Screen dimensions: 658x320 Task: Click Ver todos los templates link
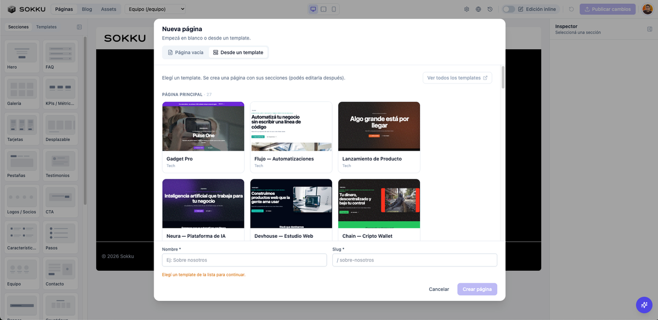pyautogui.click(x=457, y=78)
